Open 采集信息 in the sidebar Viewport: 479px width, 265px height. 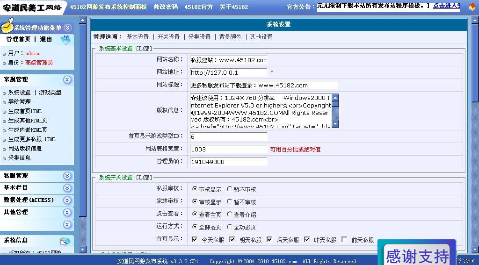point(20,158)
